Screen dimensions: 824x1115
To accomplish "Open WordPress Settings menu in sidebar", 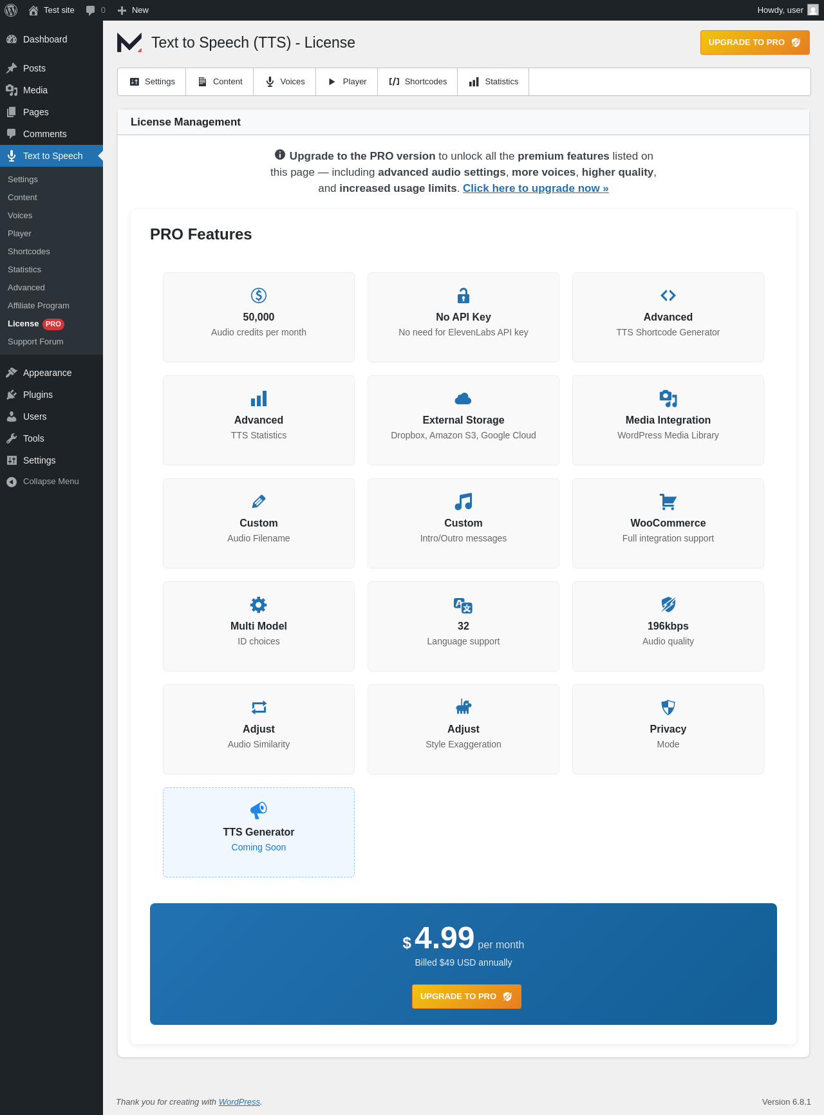I will tap(51, 460).
